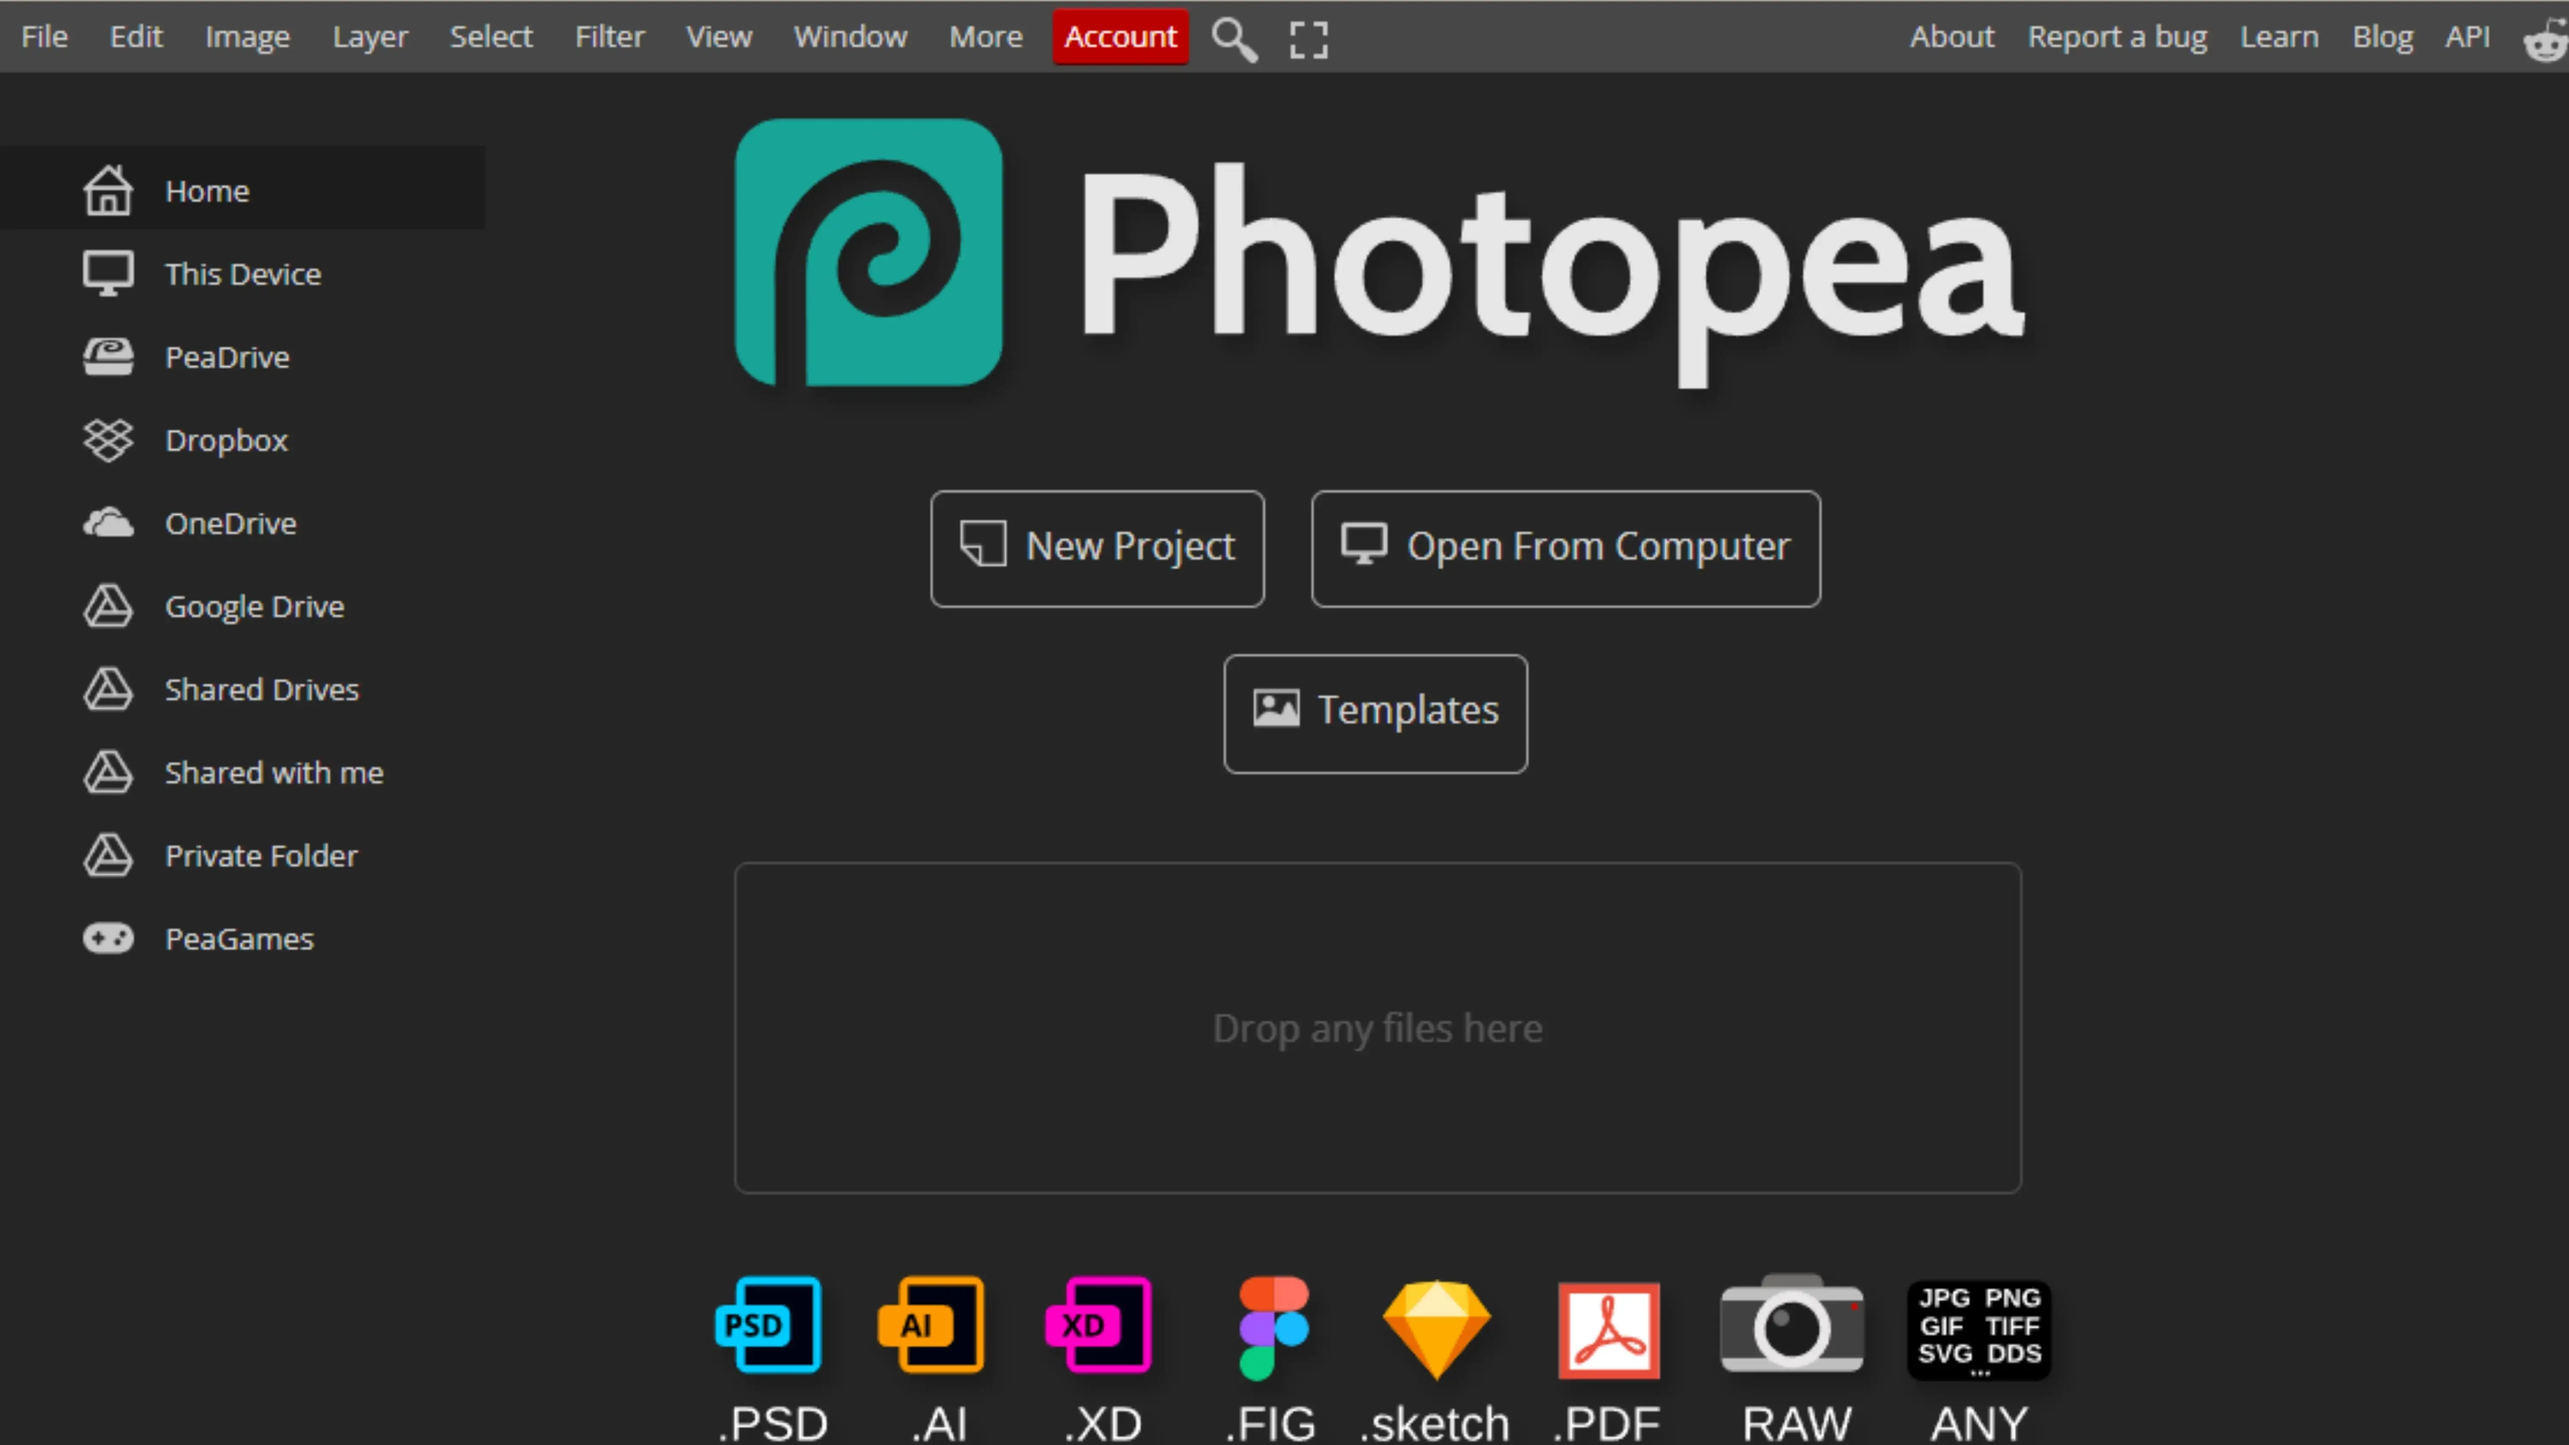Click the Private Folder icon
2569x1445 pixels.
(x=108, y=855)
